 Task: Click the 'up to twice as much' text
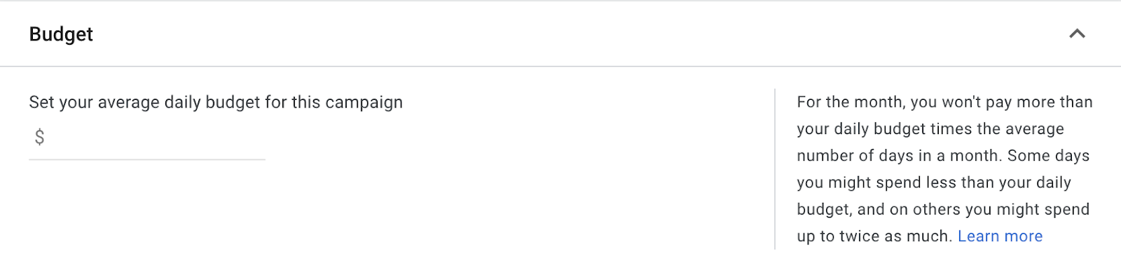(874, 236)
